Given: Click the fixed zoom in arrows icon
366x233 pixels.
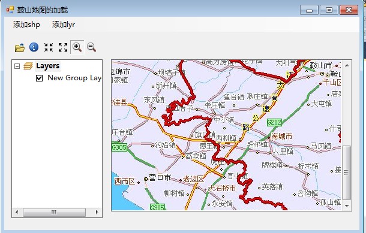Looking at the screenshot, I should 49,47.
